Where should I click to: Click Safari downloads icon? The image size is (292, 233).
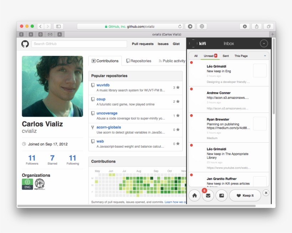(244, 26)
